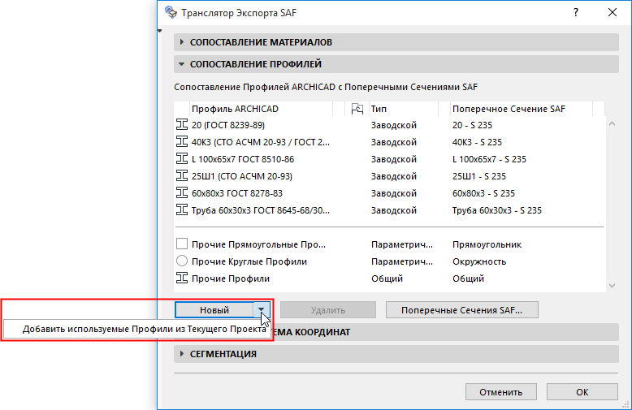Image resolution: width=632 pixels, height=410 pixels.
Task: Choose Добавить используемые Профили из Текущего Проекта
Action: 137,329
